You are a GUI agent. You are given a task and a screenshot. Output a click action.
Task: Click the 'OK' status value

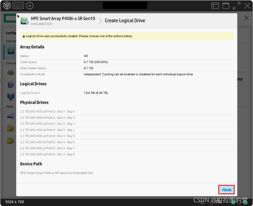(x=86, y=56)
